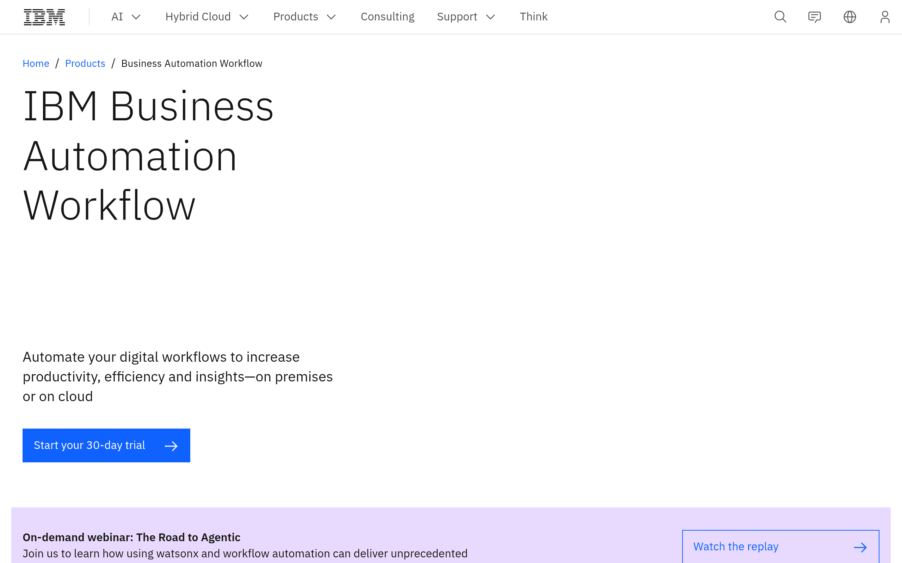Click 'On-demand webinar: The Road to Agentic' title
Image resolution: width=902 pixels, height=563 pixels.
click(x=131, y=537)
